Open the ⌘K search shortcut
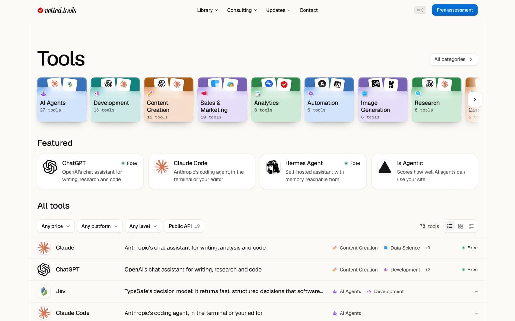 click(x=420, y=10)
